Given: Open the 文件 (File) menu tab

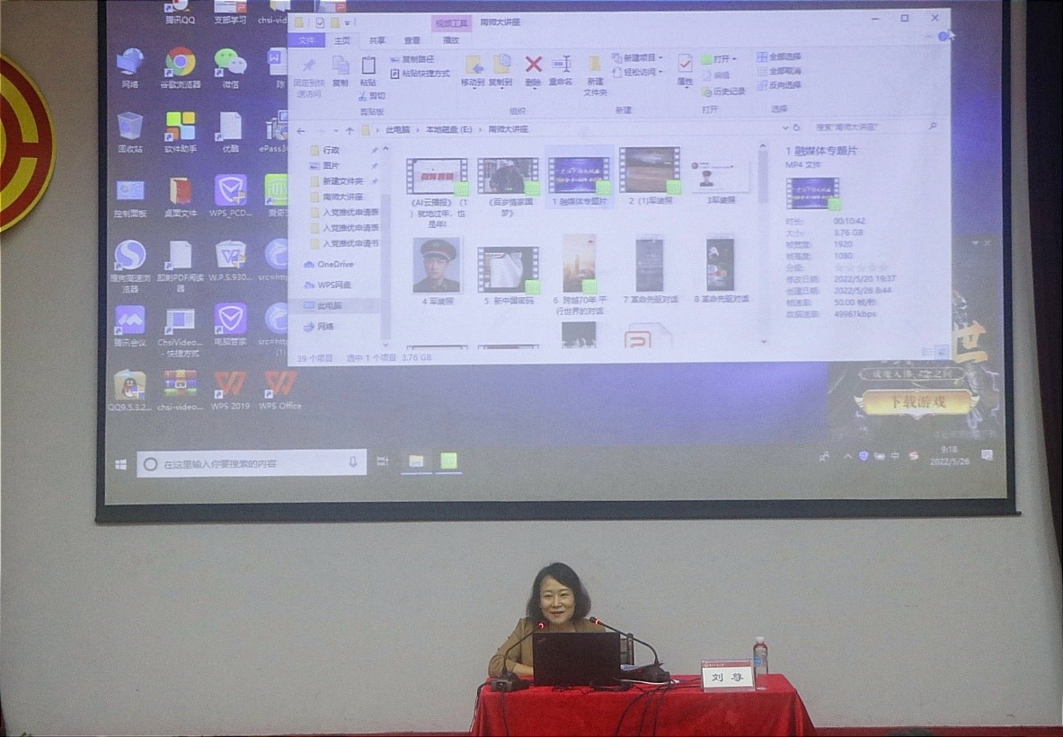Looking at the screenshot, I should point(306,40).
